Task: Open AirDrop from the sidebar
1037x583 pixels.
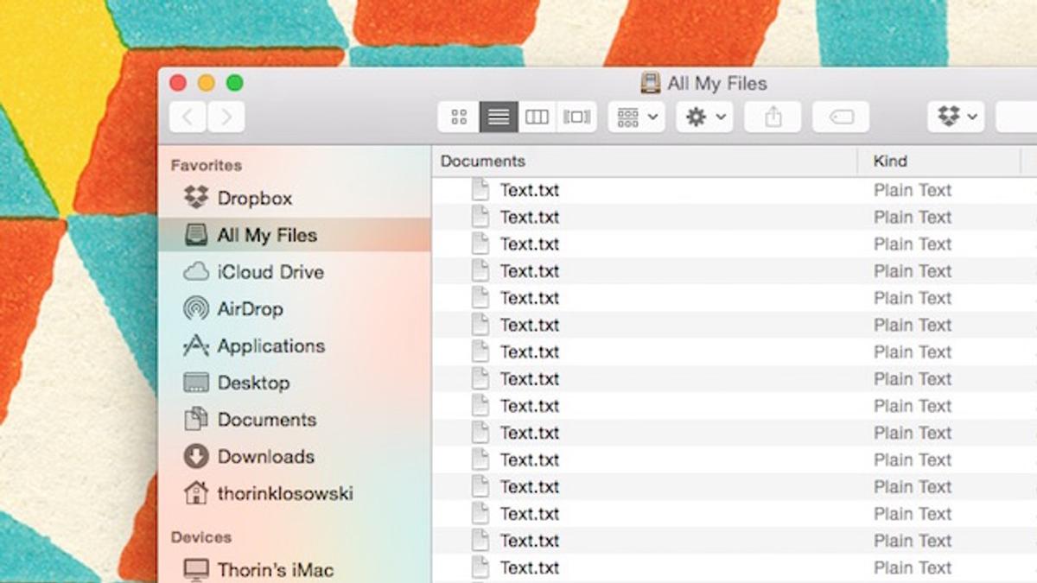Action: 250,309
